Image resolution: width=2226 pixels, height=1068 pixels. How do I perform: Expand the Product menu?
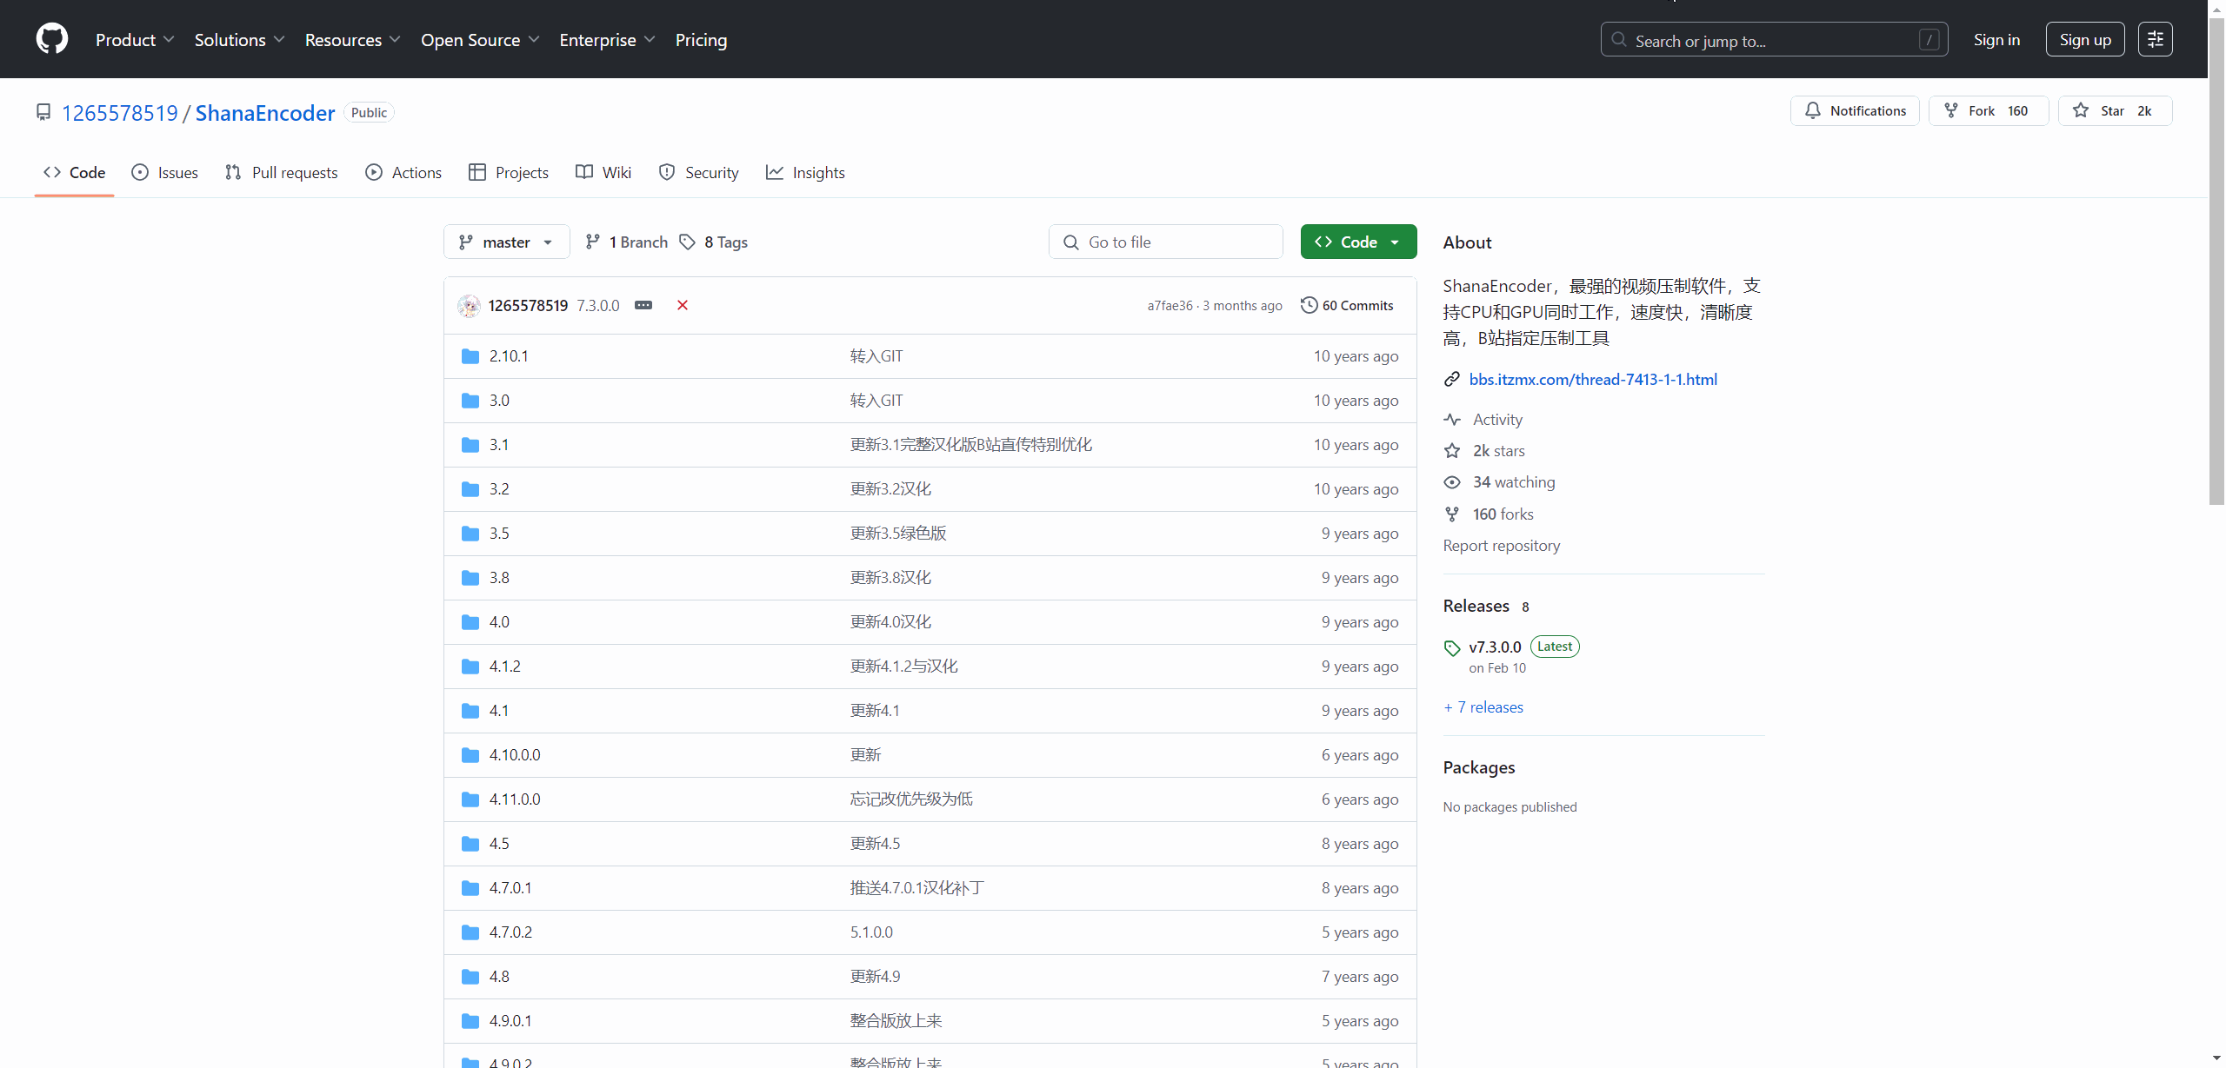pos(135,40)
